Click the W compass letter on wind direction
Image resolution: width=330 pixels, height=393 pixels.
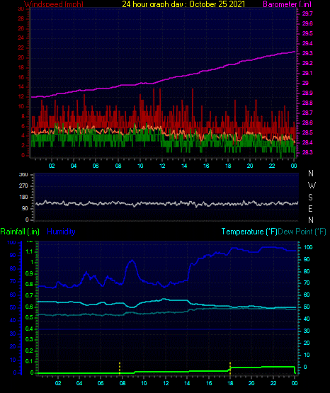point(312,186)
